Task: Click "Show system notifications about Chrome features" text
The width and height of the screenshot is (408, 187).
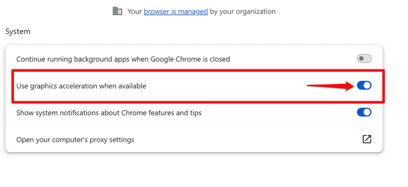Action: 109,113
